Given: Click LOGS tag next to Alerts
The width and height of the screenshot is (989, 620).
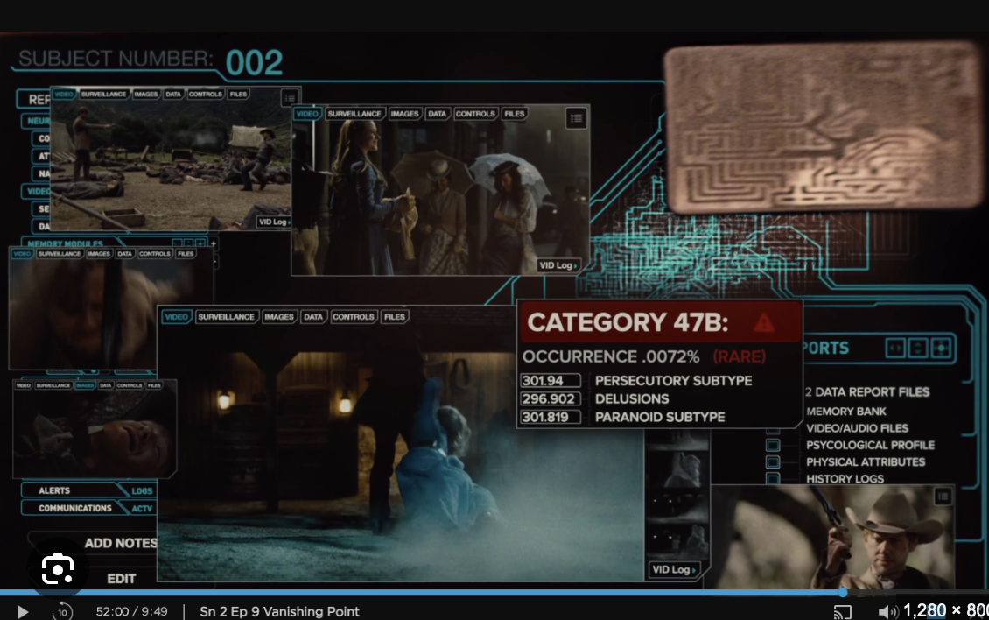Looking at the screenshot, I should (x=142, y=490).
